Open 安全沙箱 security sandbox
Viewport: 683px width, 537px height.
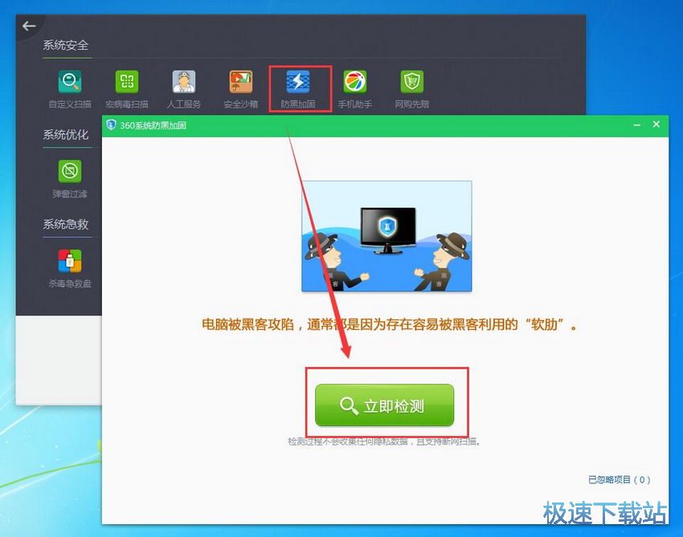click(241, 89)
